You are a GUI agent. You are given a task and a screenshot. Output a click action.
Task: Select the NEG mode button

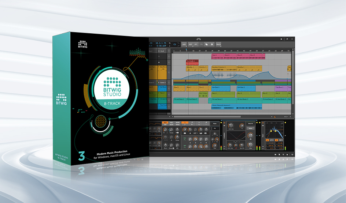pos(171,123)
